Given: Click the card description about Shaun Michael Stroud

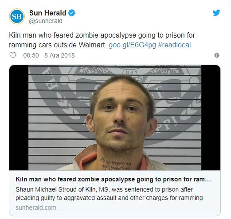Looking at the screenshot, I should point(109,194).
